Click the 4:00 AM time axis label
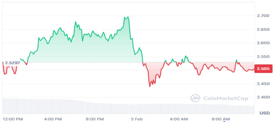 tap(178, 118)
